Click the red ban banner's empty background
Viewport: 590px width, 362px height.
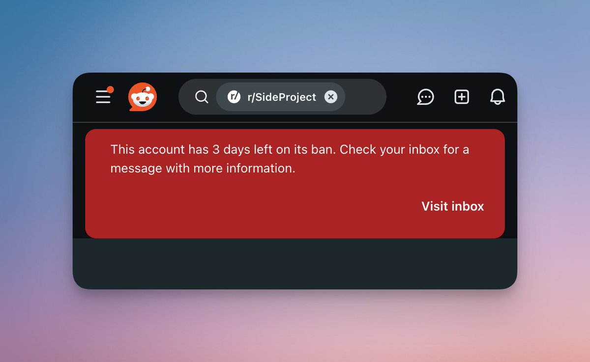point(246,211)
